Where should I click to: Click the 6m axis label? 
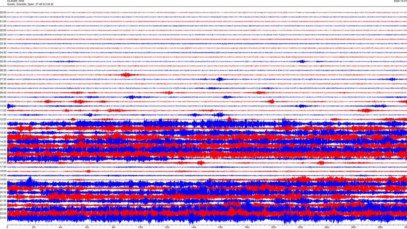[x=87, y=227]
